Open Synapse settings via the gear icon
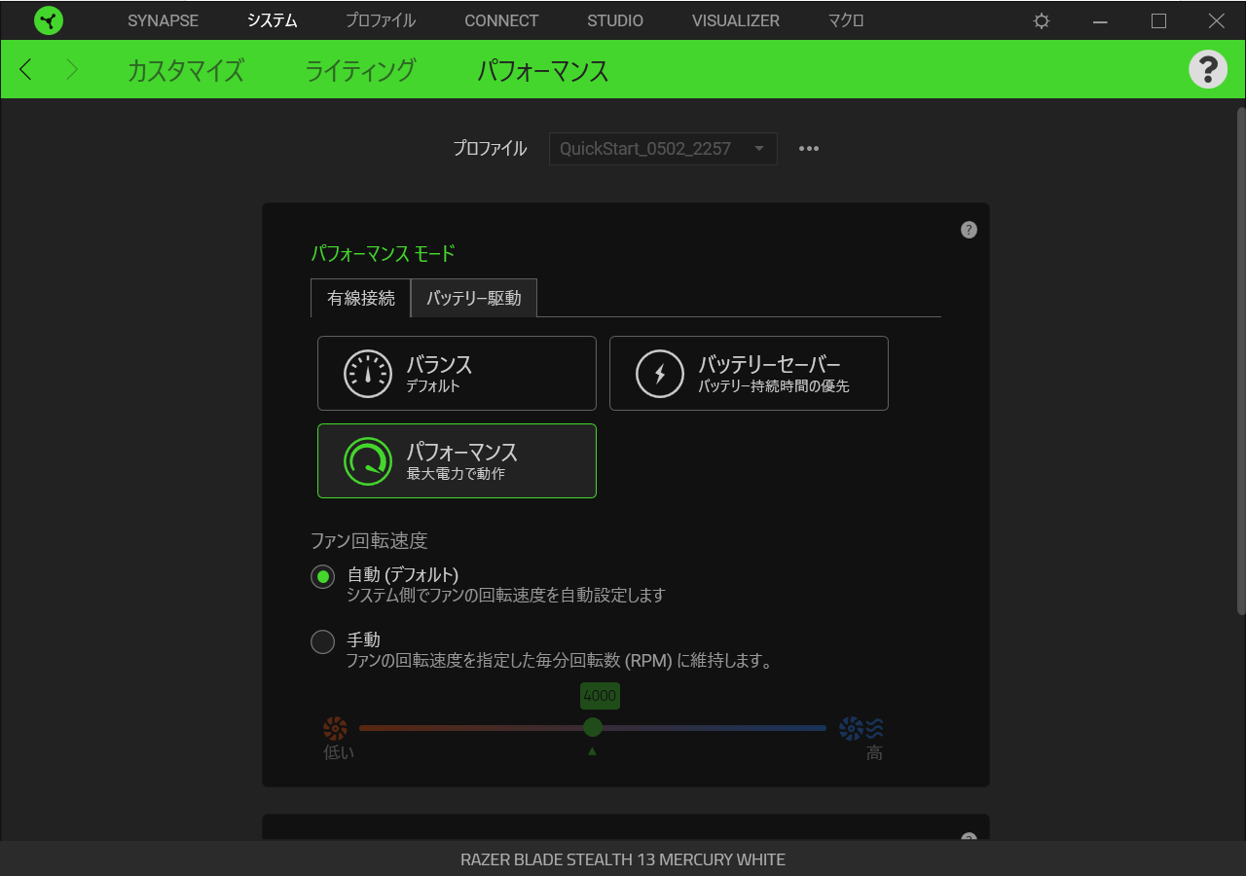The width and height of the screenshot is (1246, 876). [x=1041, y=20]
